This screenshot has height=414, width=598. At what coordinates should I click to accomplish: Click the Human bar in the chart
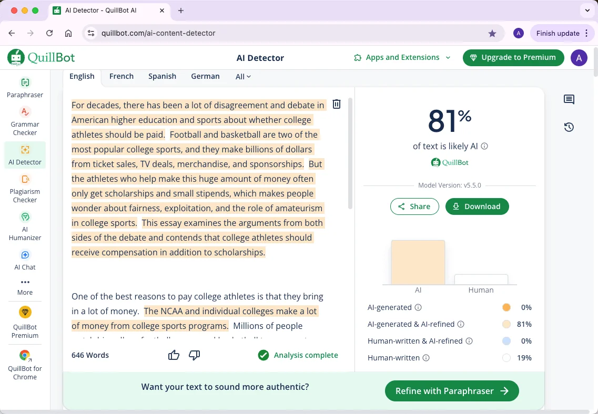481,280
